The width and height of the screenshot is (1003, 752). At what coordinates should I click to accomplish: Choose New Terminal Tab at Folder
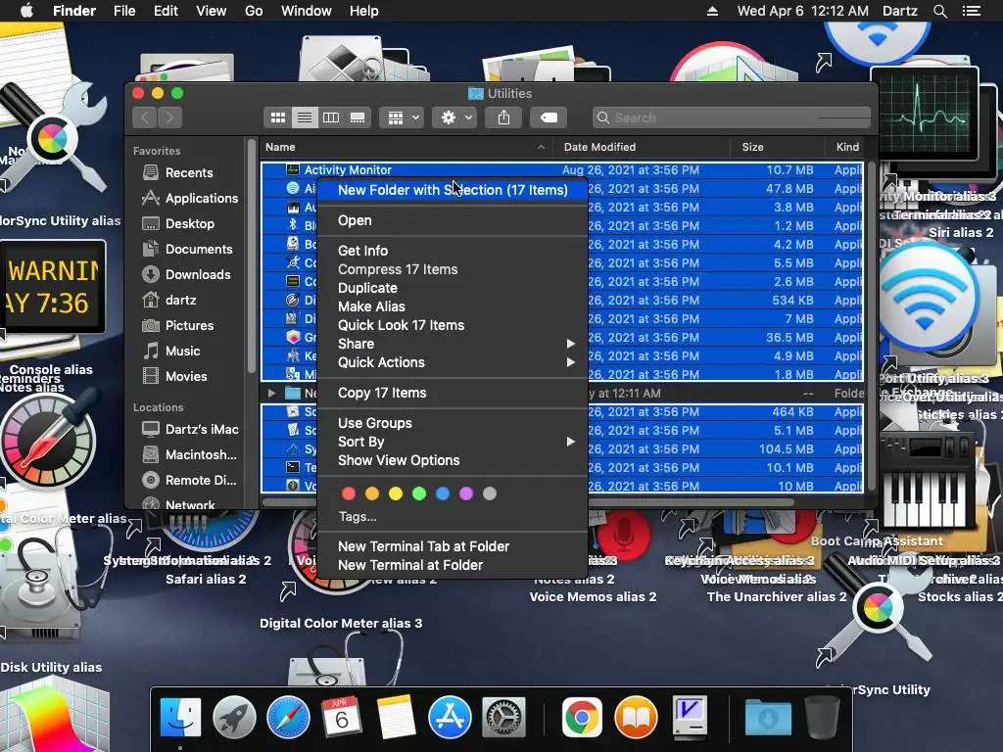453,546
